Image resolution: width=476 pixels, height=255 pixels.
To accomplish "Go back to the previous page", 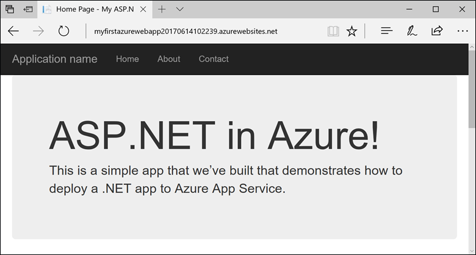I will click(13, 31).
